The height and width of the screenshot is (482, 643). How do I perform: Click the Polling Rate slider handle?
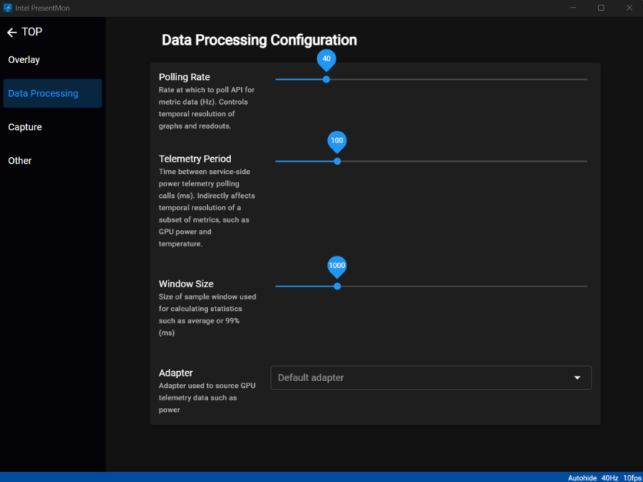coord(327,79)
